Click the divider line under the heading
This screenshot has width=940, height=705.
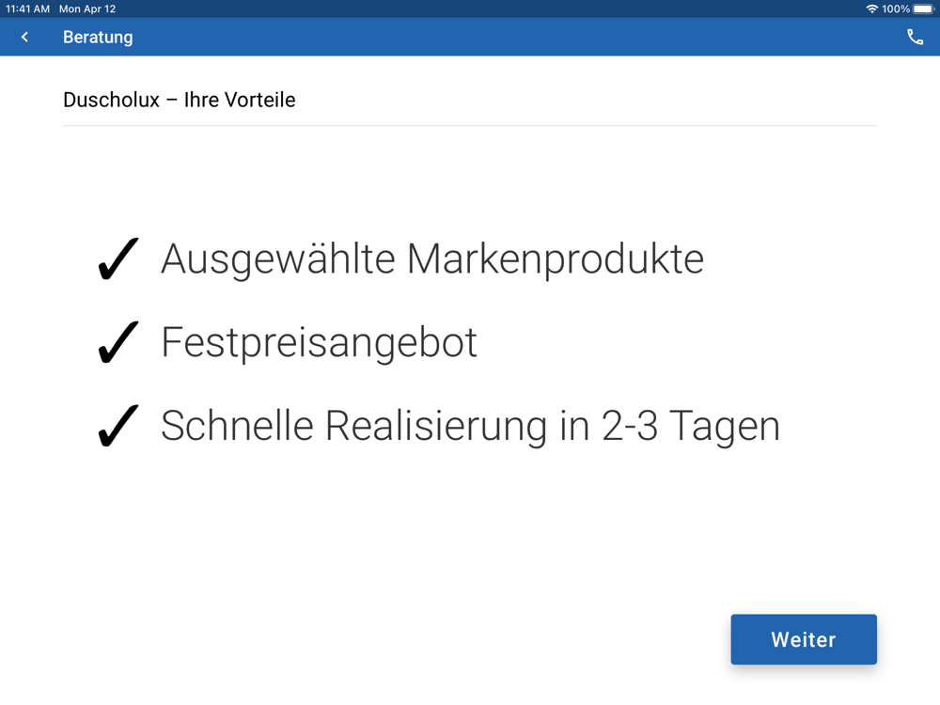point(470,125)
